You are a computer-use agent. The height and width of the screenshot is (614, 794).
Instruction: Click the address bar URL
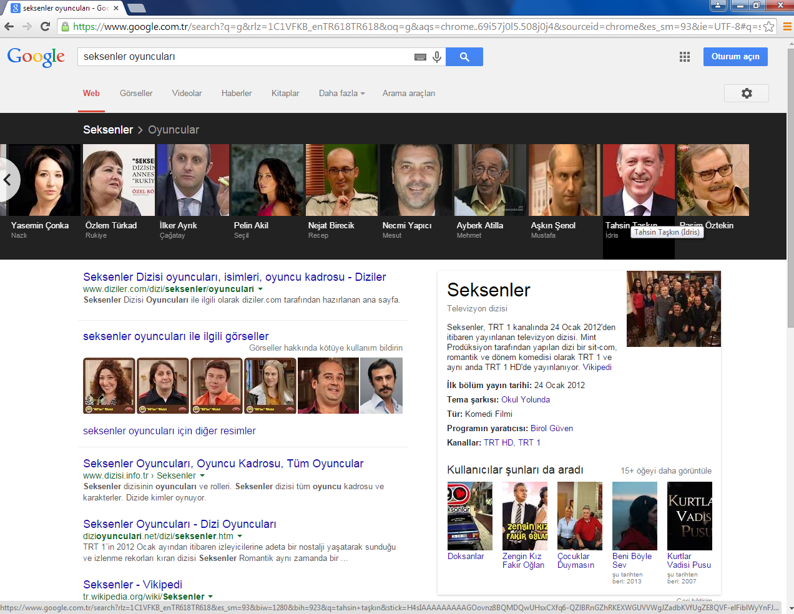(416, 26)
